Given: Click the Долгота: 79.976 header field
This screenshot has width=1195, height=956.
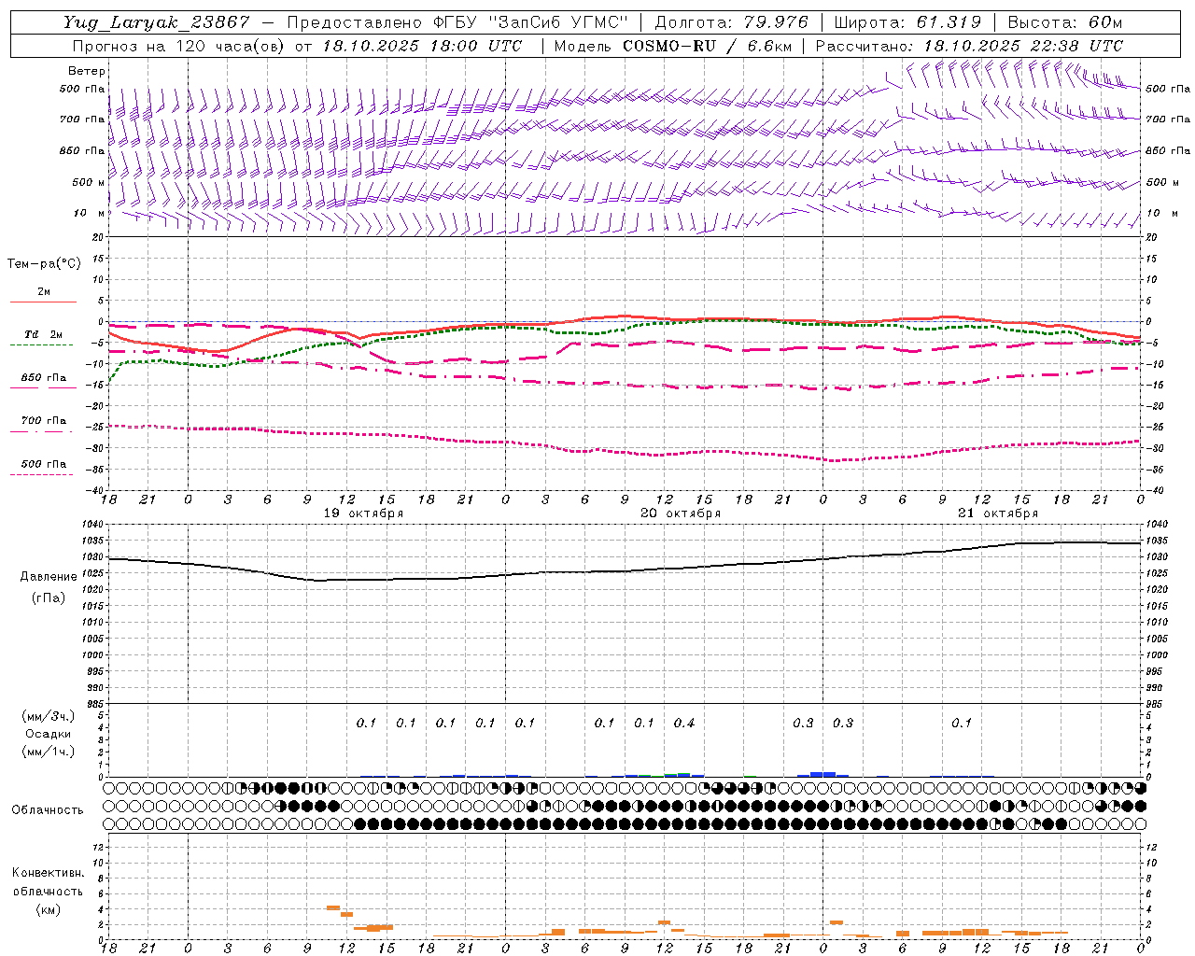Looking at the screenshot, I should pos(731,22).
